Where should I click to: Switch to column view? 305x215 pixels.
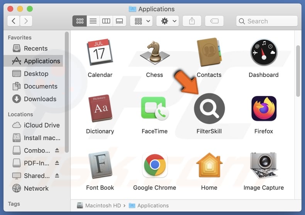[106, 21]
